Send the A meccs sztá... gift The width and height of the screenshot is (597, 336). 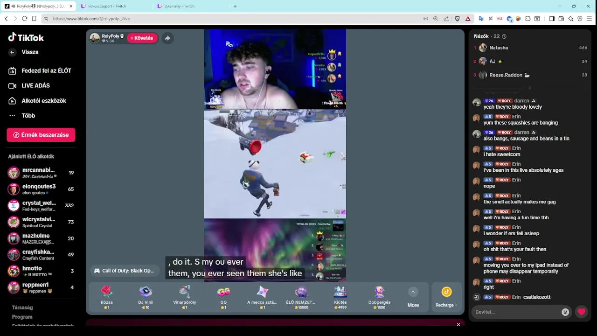pyautogui.click(x=262, y=297)
